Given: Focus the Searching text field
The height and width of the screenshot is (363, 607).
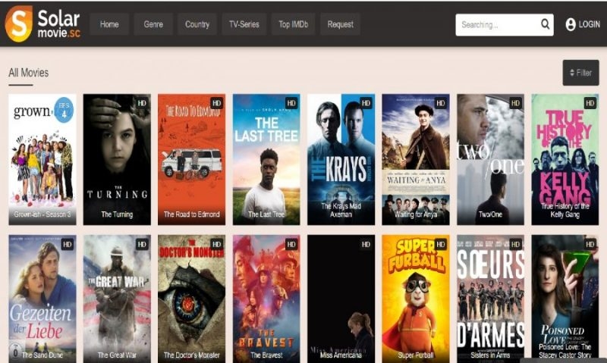Looking at the screenshot, I should 495,25.
